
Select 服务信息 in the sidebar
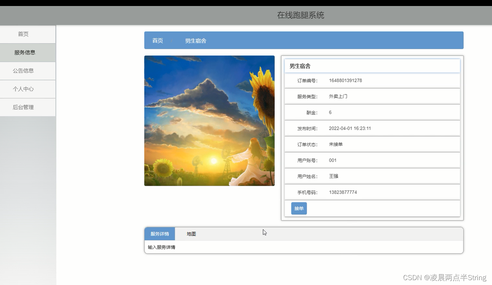tap(28, 52)
